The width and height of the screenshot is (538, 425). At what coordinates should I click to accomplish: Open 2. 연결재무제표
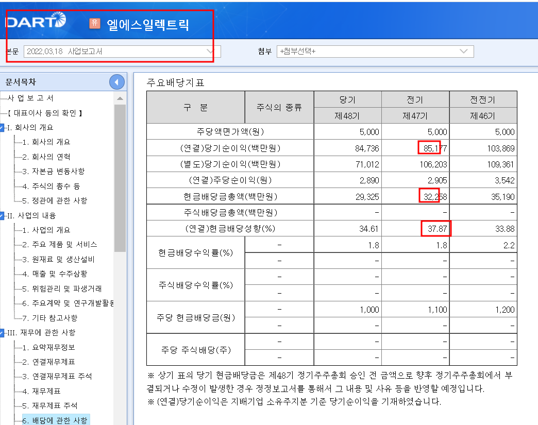tap(49, 362)
